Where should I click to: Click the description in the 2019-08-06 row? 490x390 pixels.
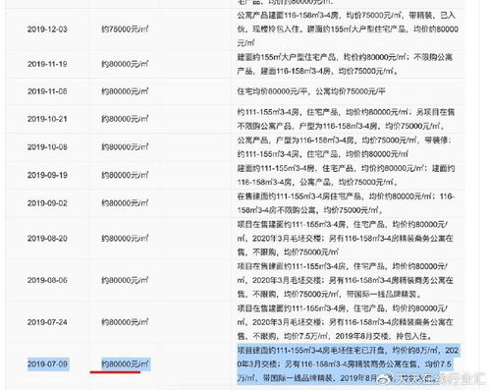(345, 280)
